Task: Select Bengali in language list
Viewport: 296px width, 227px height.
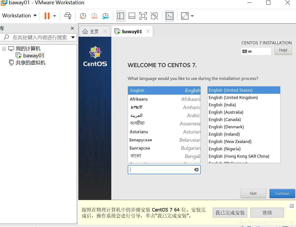Action: 164,156
